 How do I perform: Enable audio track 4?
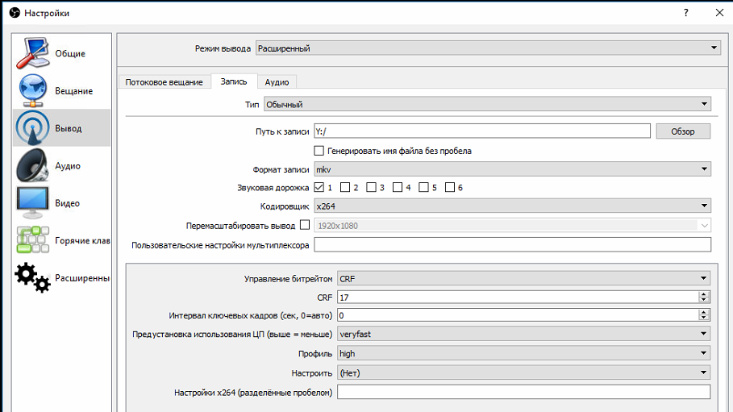pos(398,187)
